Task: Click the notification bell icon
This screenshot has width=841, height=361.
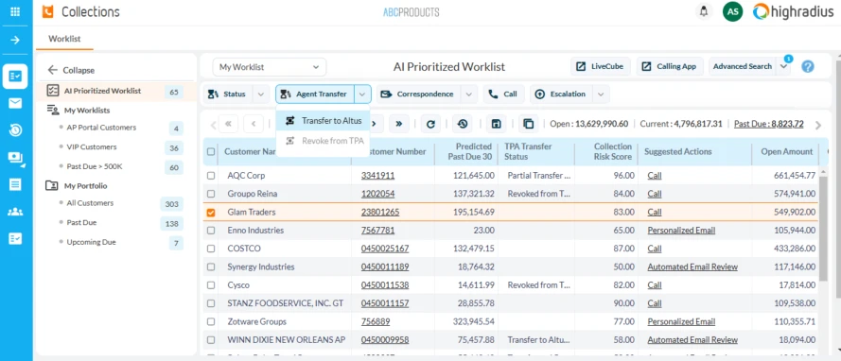Action: point(703,11)
